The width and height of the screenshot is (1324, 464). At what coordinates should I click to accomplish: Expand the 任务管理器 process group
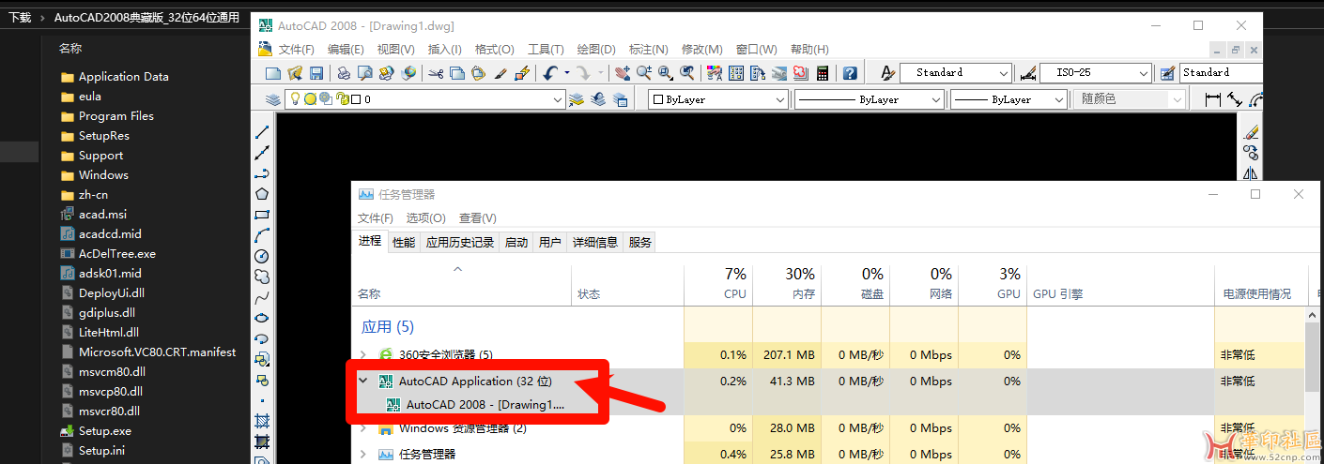click(363, 454)
